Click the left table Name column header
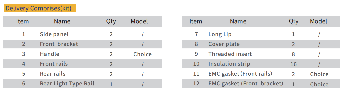The image size is (343, 93). (62, 21)
